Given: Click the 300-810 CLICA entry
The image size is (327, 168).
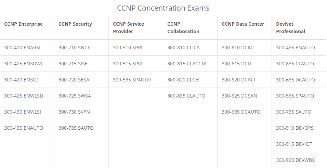Looking at the screenshot, I should pos(184,48).
